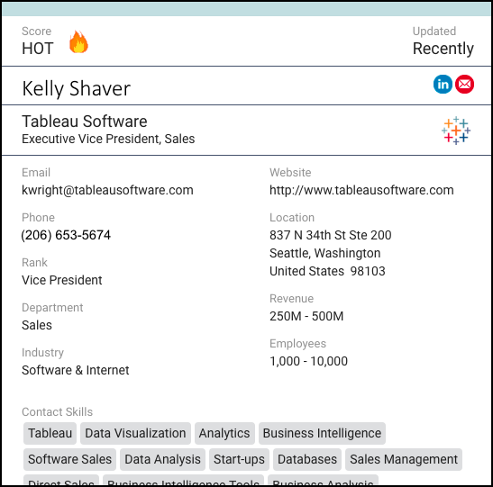Select the Data Visualization skill tag

pyautogui.click(x=135, y=433)
